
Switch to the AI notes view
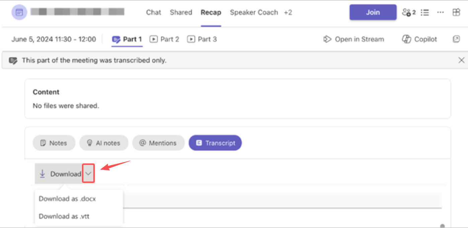tap(104, 143)
